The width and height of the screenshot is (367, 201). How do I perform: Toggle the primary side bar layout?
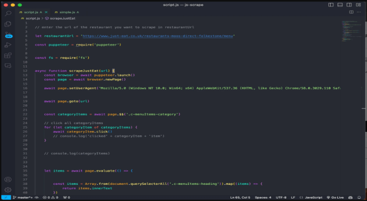[331, 5]
